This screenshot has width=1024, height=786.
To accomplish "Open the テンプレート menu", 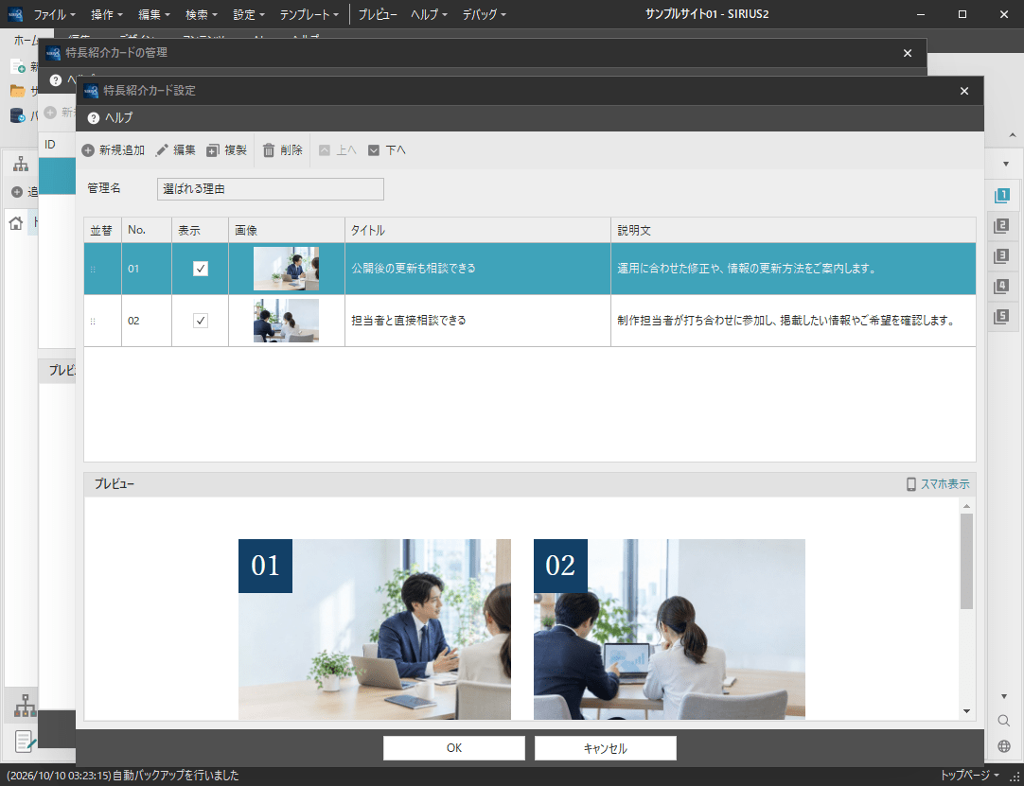I will click(309, 14).
